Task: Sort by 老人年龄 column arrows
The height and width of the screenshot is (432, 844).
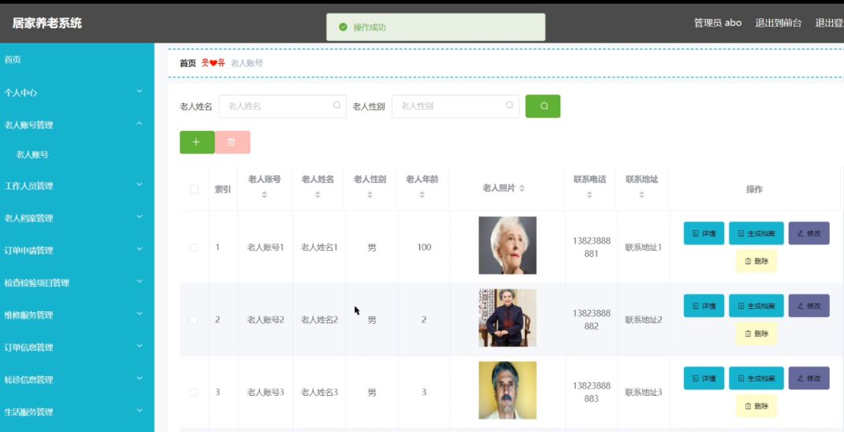Action: pyautogui.click(x=422, y=195)
